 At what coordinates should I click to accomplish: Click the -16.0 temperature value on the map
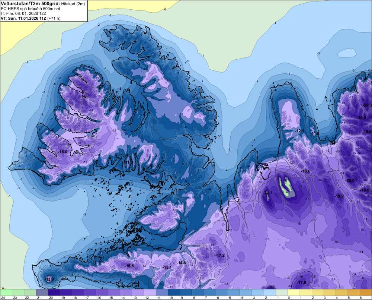(63, 152)
